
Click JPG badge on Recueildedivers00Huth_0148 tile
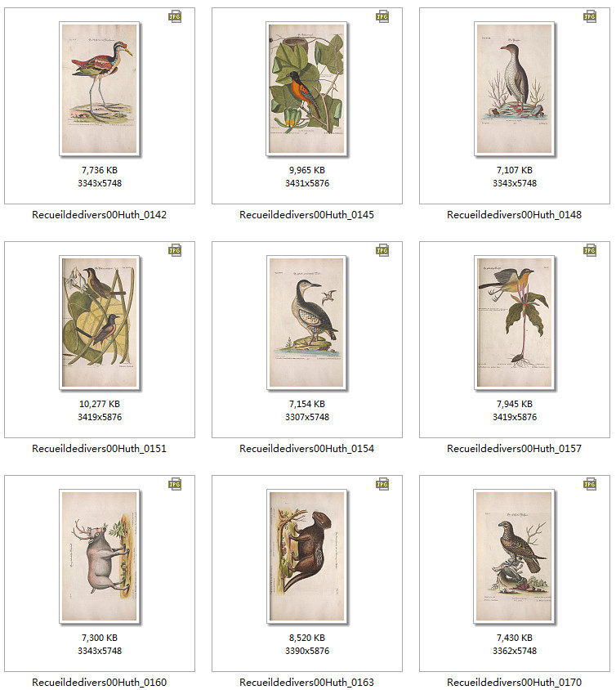(590, 16)
